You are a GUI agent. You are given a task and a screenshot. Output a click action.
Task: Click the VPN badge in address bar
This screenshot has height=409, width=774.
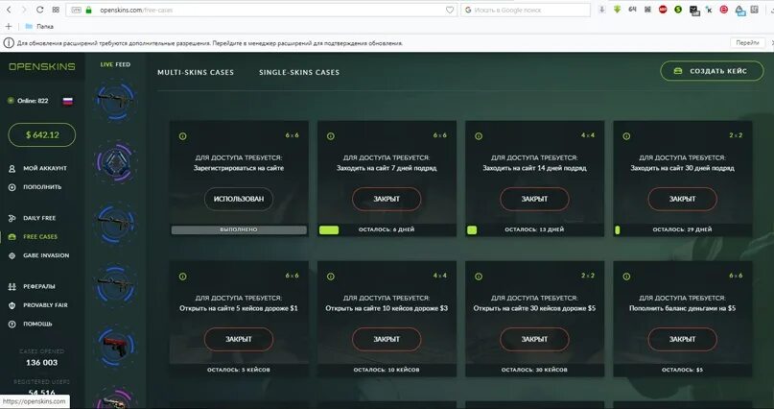[x=76, y=10]
